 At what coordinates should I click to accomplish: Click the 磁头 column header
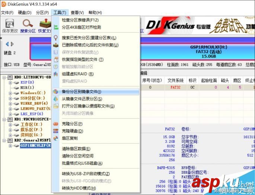(225, 80)
